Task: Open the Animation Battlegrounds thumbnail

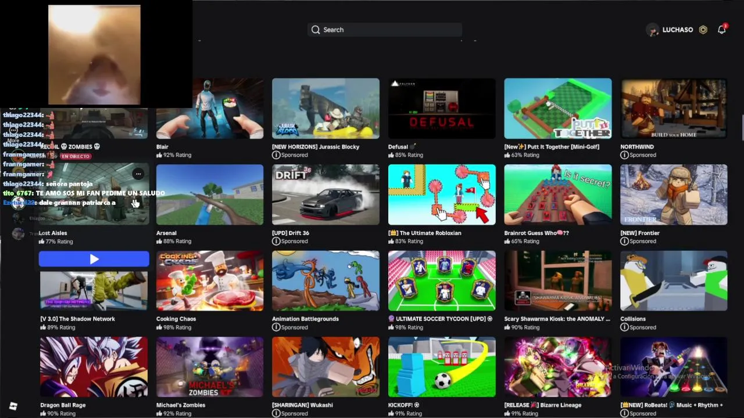Action: pyautogui.click(x=325, y=281)
